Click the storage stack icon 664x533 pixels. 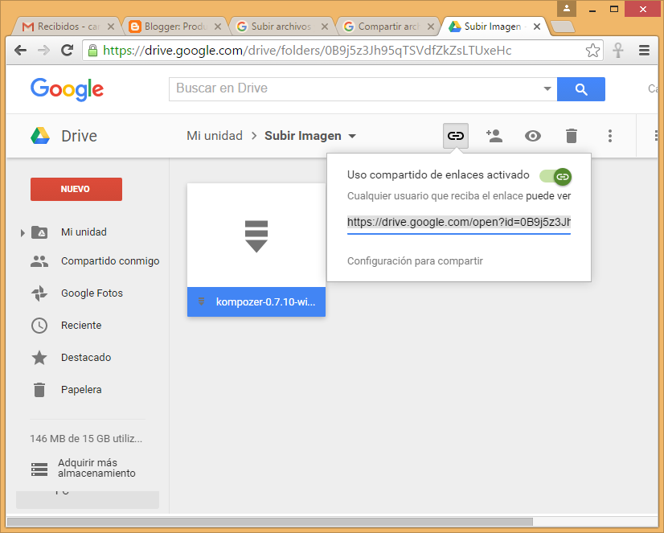[x=39, y=469]
